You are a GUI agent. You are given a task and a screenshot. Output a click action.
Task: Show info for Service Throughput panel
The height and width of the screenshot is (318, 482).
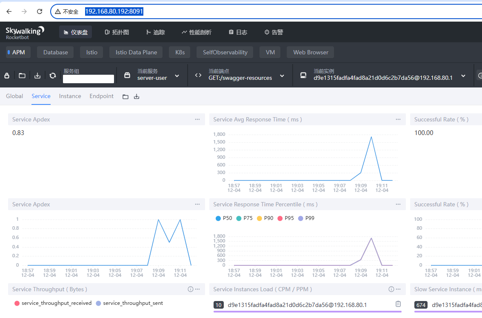pyautogui.click(x=191, y=289)
